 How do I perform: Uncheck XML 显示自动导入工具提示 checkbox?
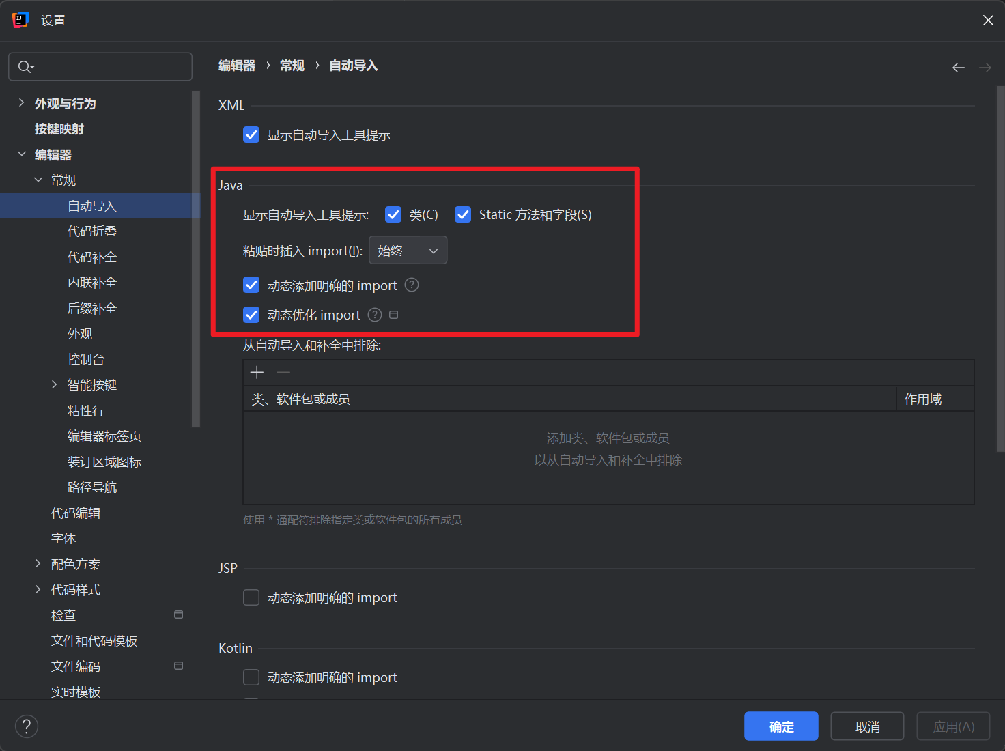(251, 135)
